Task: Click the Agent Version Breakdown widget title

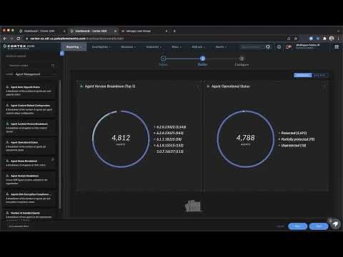Action: (110, 86)
